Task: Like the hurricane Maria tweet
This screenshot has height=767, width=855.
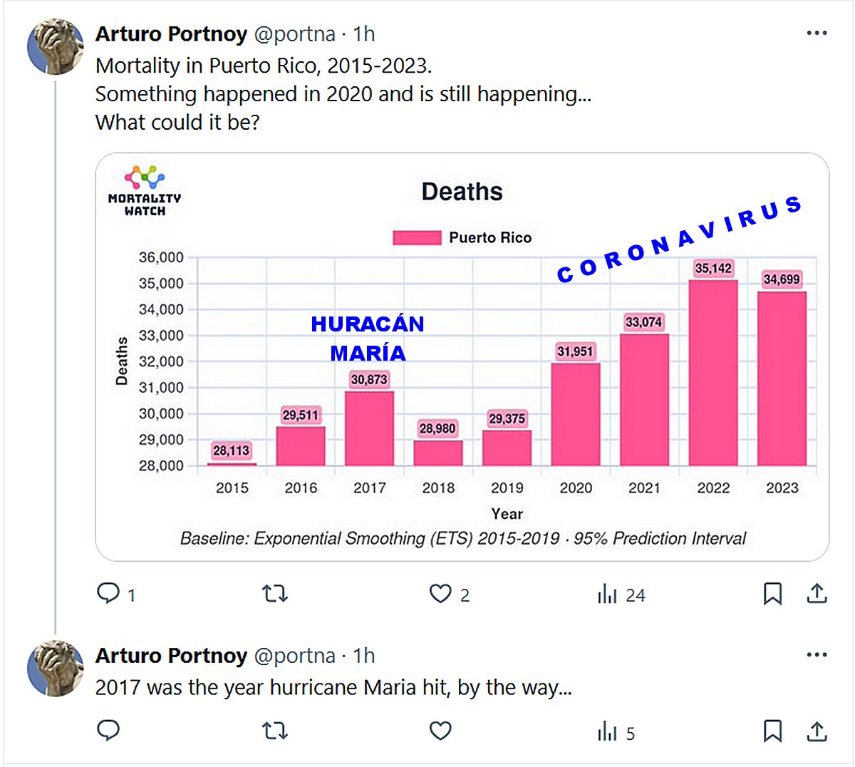Action: (x=440, y=731)
